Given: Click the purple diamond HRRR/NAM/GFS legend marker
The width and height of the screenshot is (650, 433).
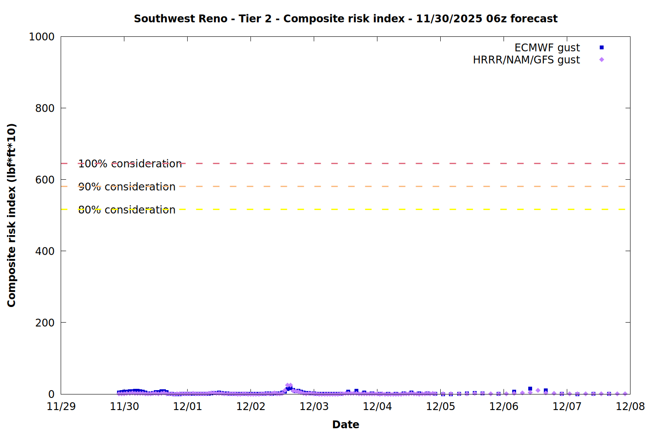Looking at the screenshot, I should [x=601, y=60].
